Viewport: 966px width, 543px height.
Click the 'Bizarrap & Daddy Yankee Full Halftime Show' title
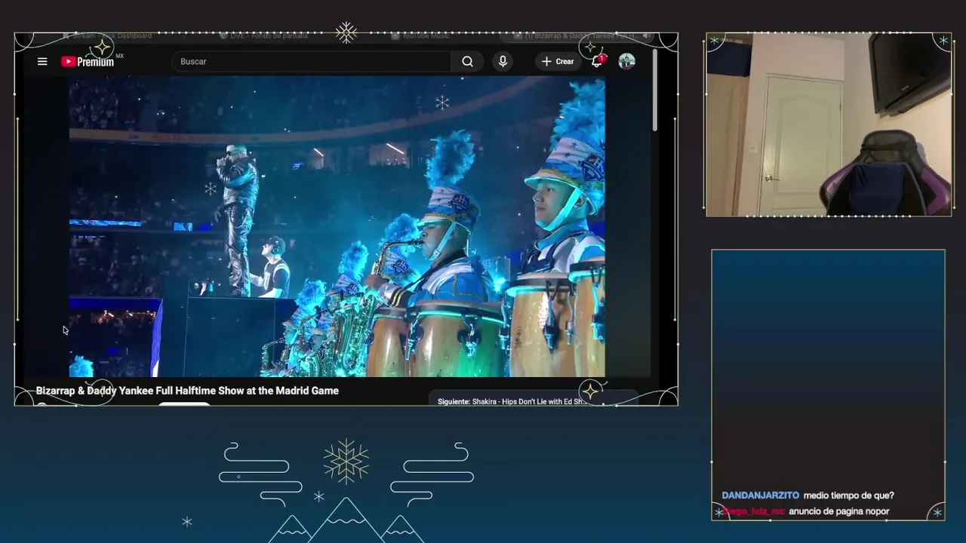(187, 391)
